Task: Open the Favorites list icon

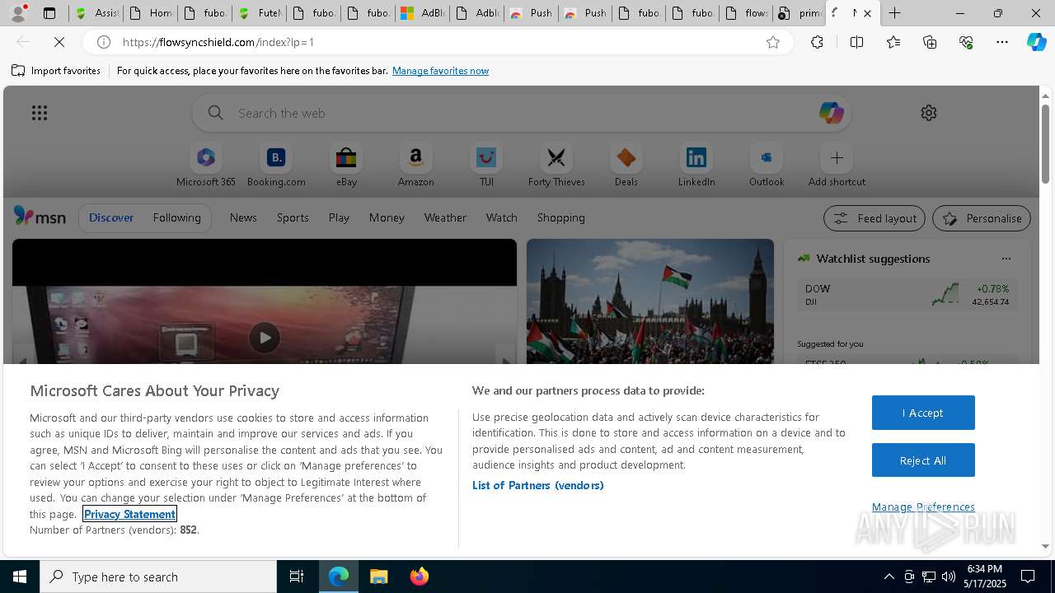Action: tap(893, 42)
